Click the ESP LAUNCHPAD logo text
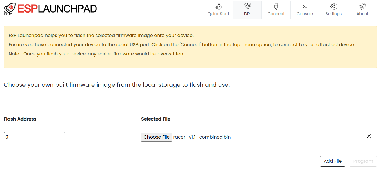Image resolution: width=383 pixels, height=188 pixels. click(x=57, y=9)
